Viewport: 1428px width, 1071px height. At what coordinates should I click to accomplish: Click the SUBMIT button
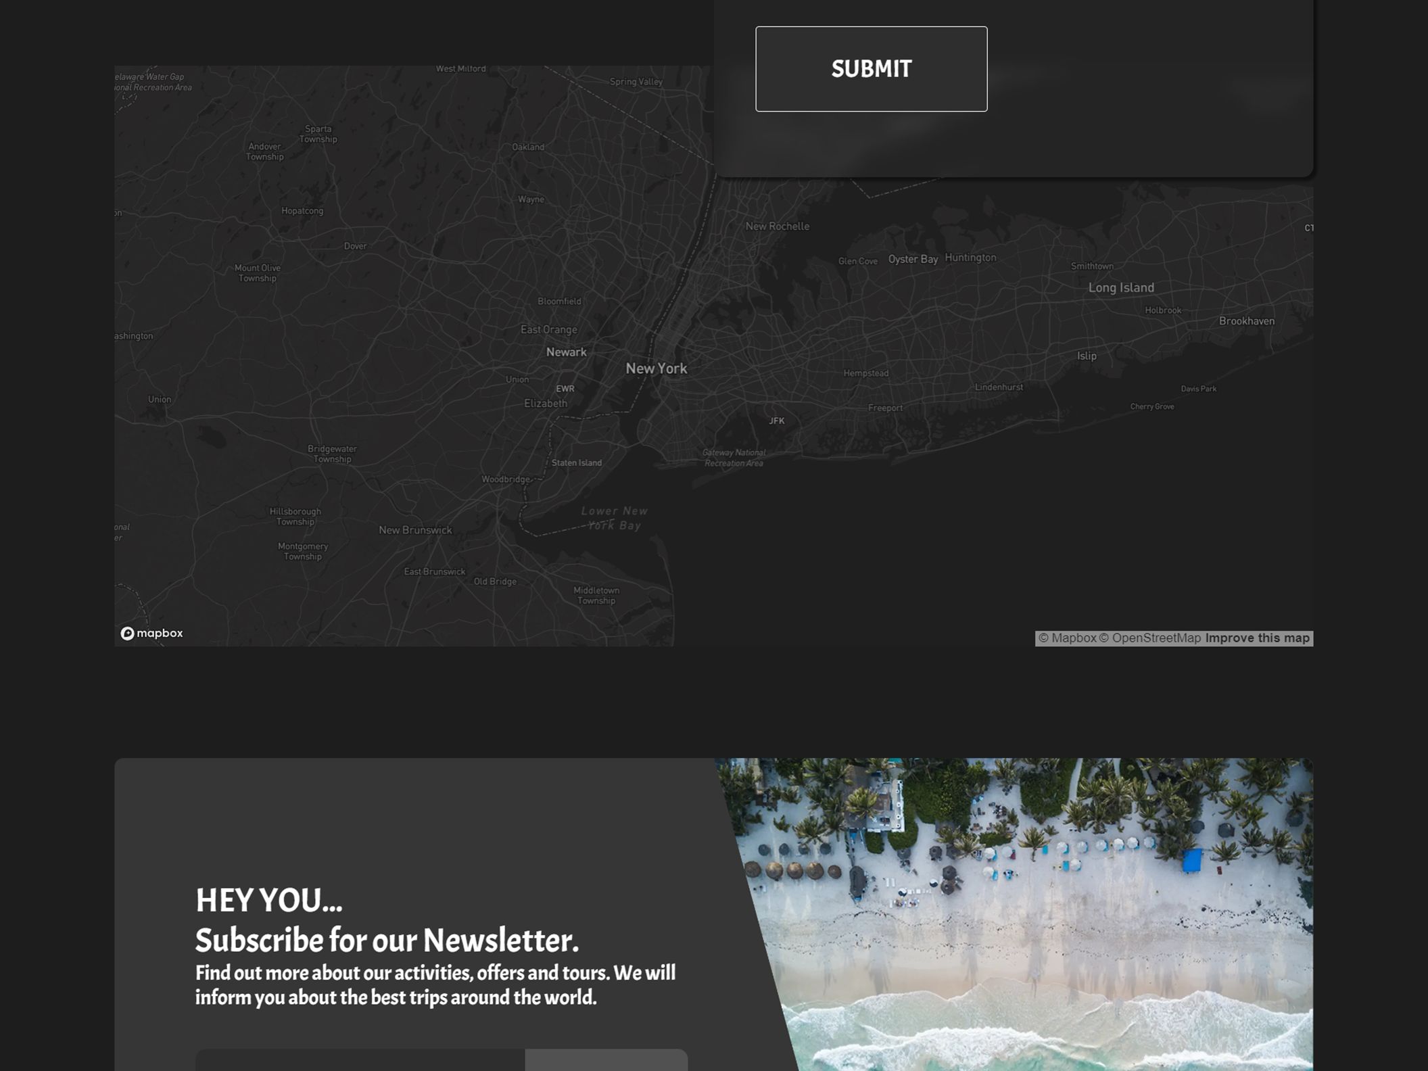[x=871, y=69]
